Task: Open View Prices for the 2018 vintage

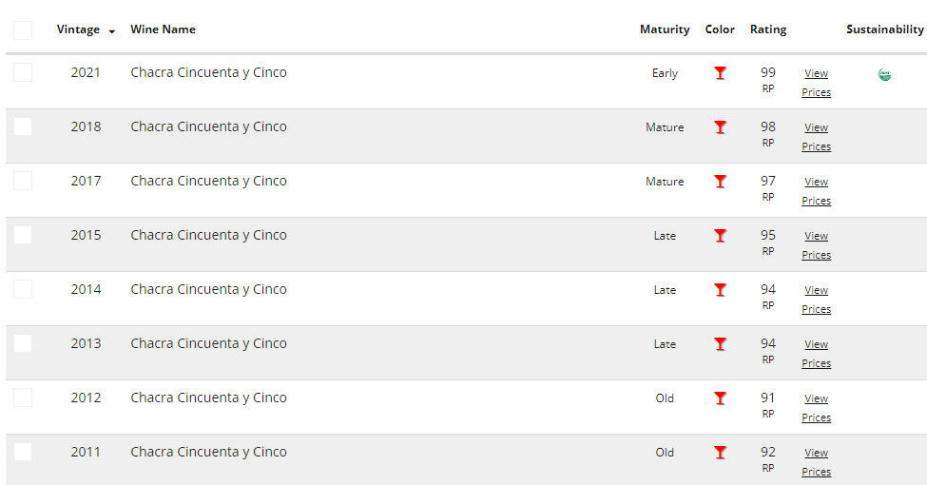Action: [x=816, y=137]
